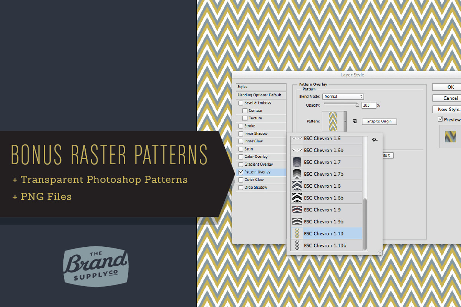The height and width of the screenshot is (307, 461).
Task: Select the BSC Chevron 1.8 label
Action: 322,186
